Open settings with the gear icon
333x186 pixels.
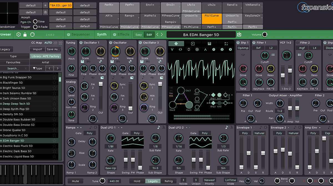click(19, 34)
